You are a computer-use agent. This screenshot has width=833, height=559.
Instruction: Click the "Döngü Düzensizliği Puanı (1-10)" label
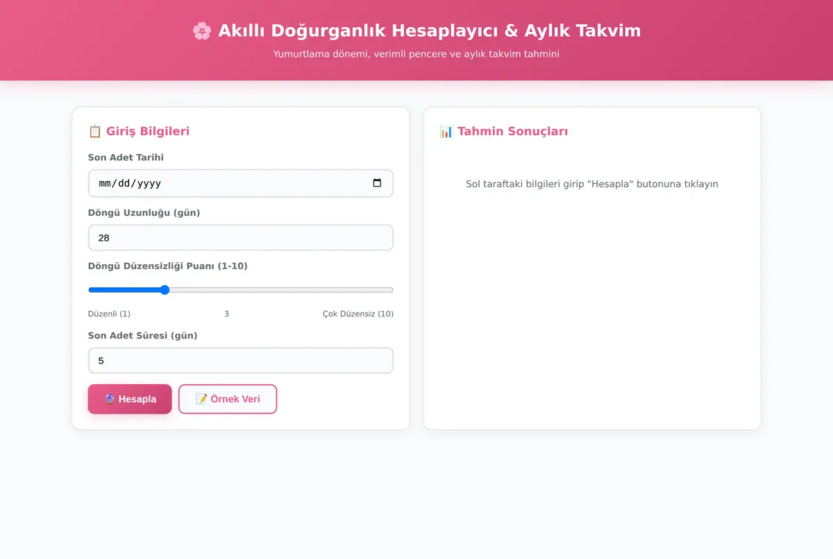tap(168, 266)
